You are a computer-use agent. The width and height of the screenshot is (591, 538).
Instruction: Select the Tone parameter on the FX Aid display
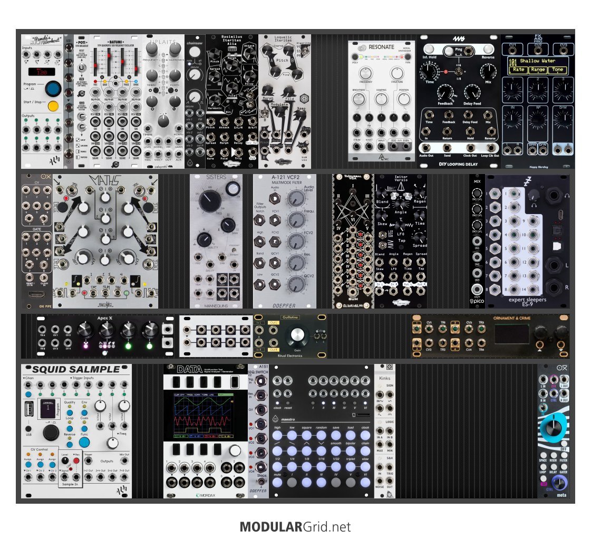558,70
